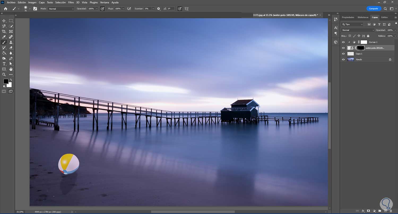The width and height of the screenshot is (398, 214).
Task: Hide the Fondo layer
Action: [343, 60]
